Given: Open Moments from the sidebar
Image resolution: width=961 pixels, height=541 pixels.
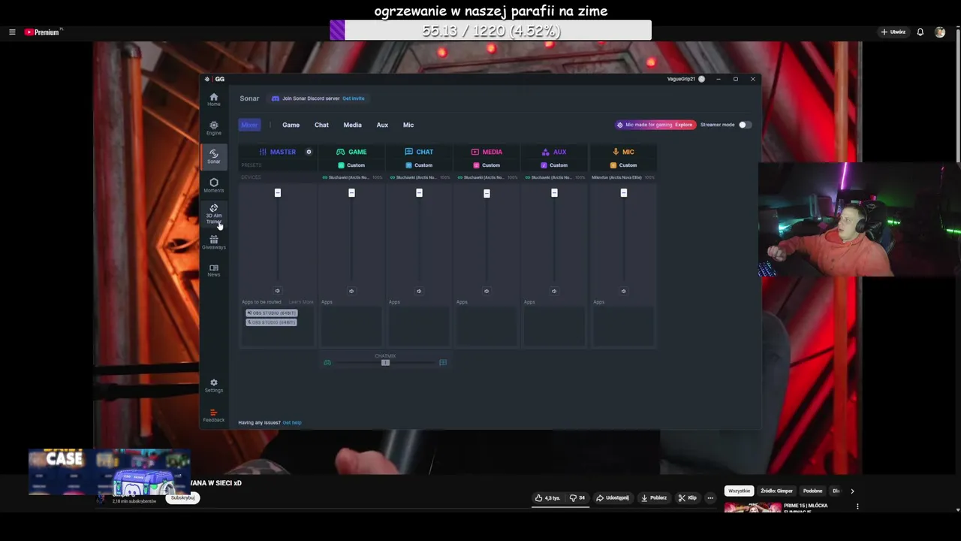Looking at the screenshot, I should (214, 185).
